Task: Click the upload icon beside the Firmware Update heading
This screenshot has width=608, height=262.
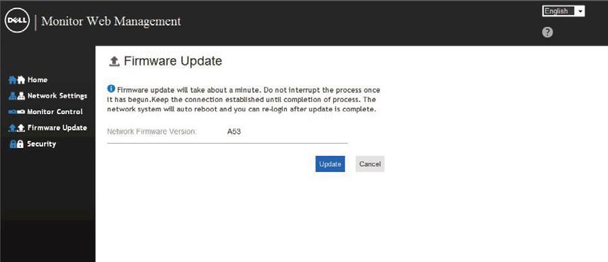Action: click(114, 62)
